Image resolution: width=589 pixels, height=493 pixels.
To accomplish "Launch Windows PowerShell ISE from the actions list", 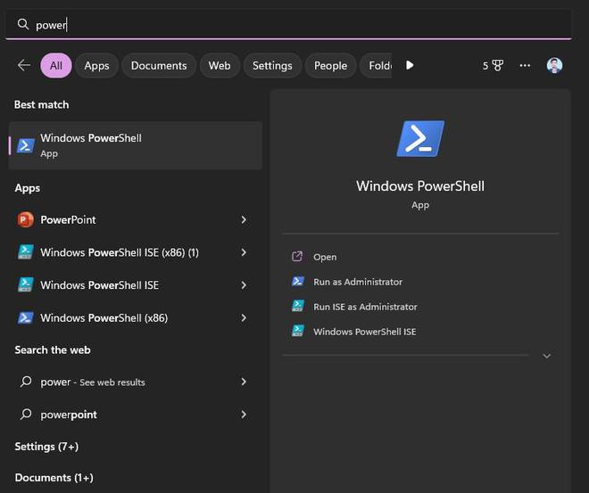I will point(365,332).
